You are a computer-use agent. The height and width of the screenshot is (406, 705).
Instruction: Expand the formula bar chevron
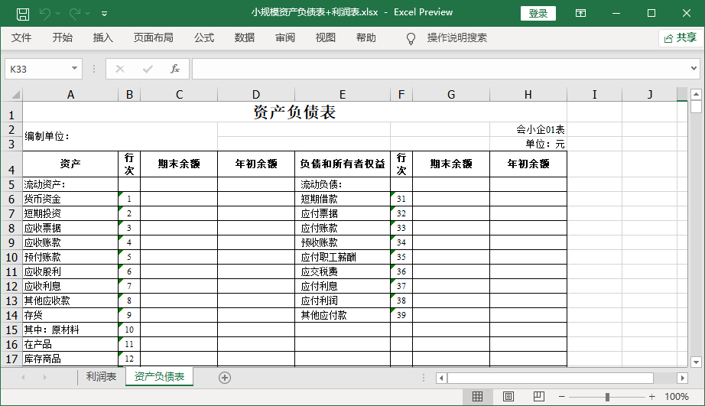(x=694, y=69)
